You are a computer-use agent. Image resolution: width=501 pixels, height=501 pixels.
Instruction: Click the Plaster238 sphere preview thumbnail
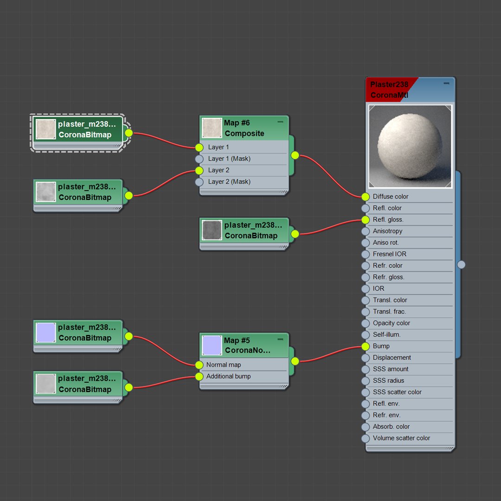click(x=410, y=146)
